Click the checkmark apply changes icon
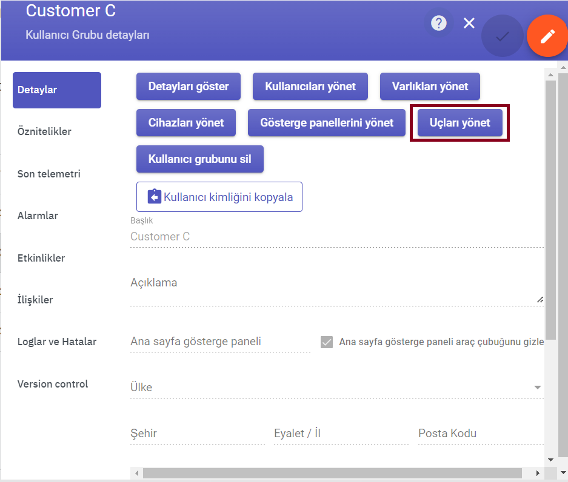Screen dimensions: 568x482 (x=503, y=36)
